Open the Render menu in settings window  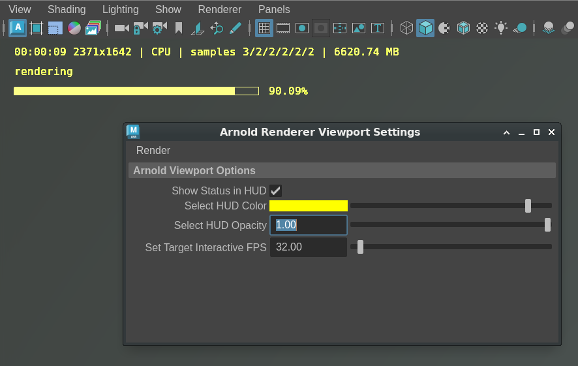153,150
